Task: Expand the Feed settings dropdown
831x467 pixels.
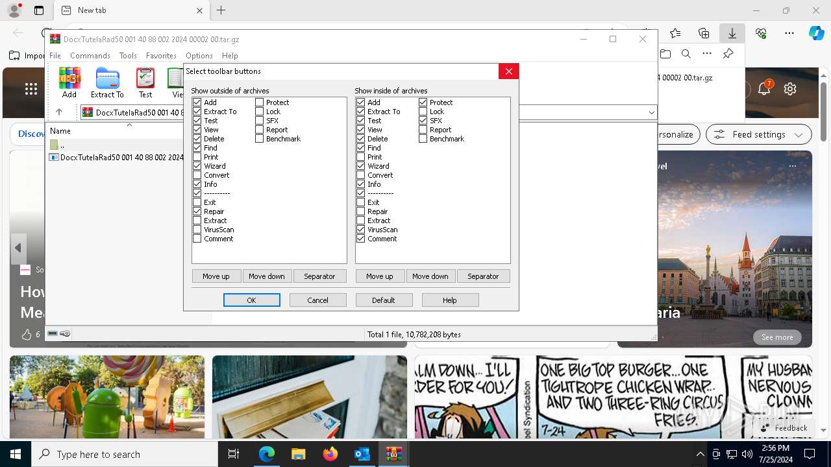Action: pyautogui.click(x=799, y=135)
